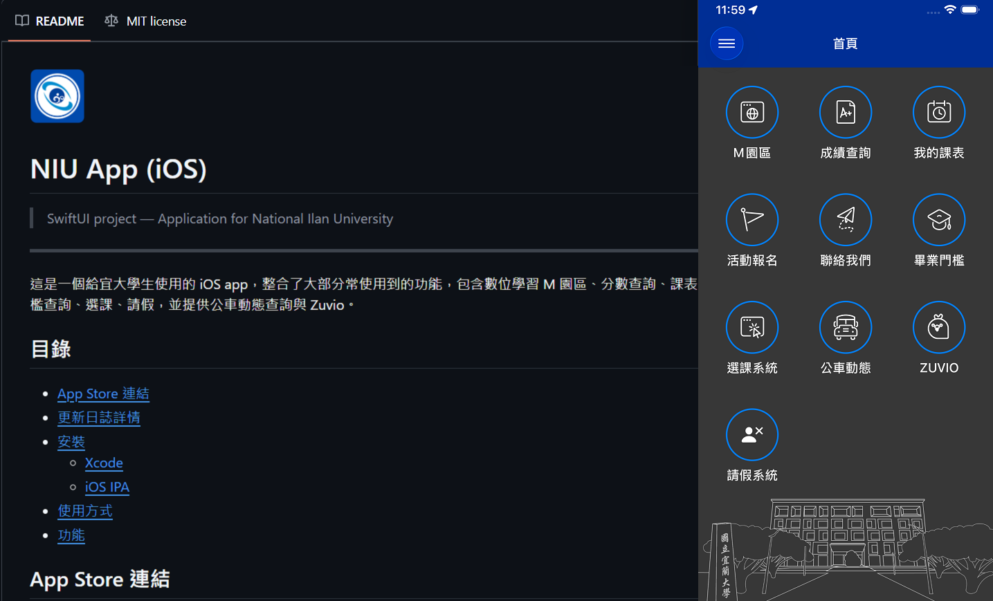The height and width of the screenshot is (601, 993).
Task: Go to the 使用方式 link
Action: pos(85,511)
